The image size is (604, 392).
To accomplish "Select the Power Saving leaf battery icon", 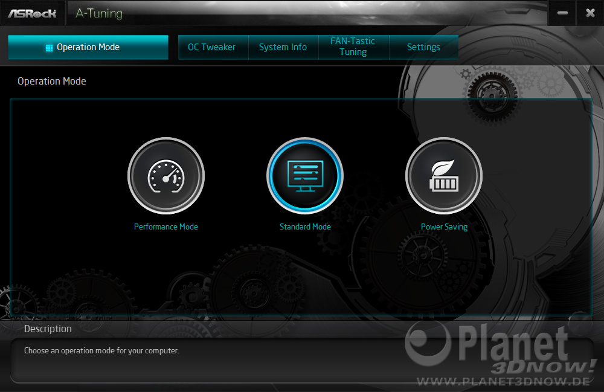I will coord(444,176).
